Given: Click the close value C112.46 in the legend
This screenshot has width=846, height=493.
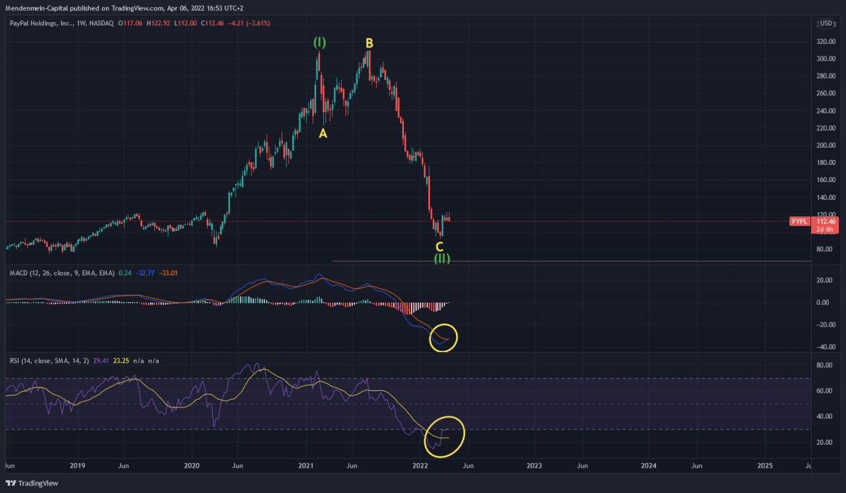Looking at the screenshot, I should coord(213,23).
